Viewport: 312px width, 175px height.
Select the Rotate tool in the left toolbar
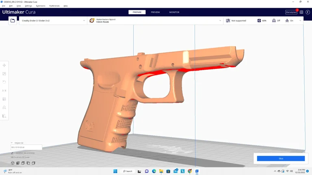point(4,82)
